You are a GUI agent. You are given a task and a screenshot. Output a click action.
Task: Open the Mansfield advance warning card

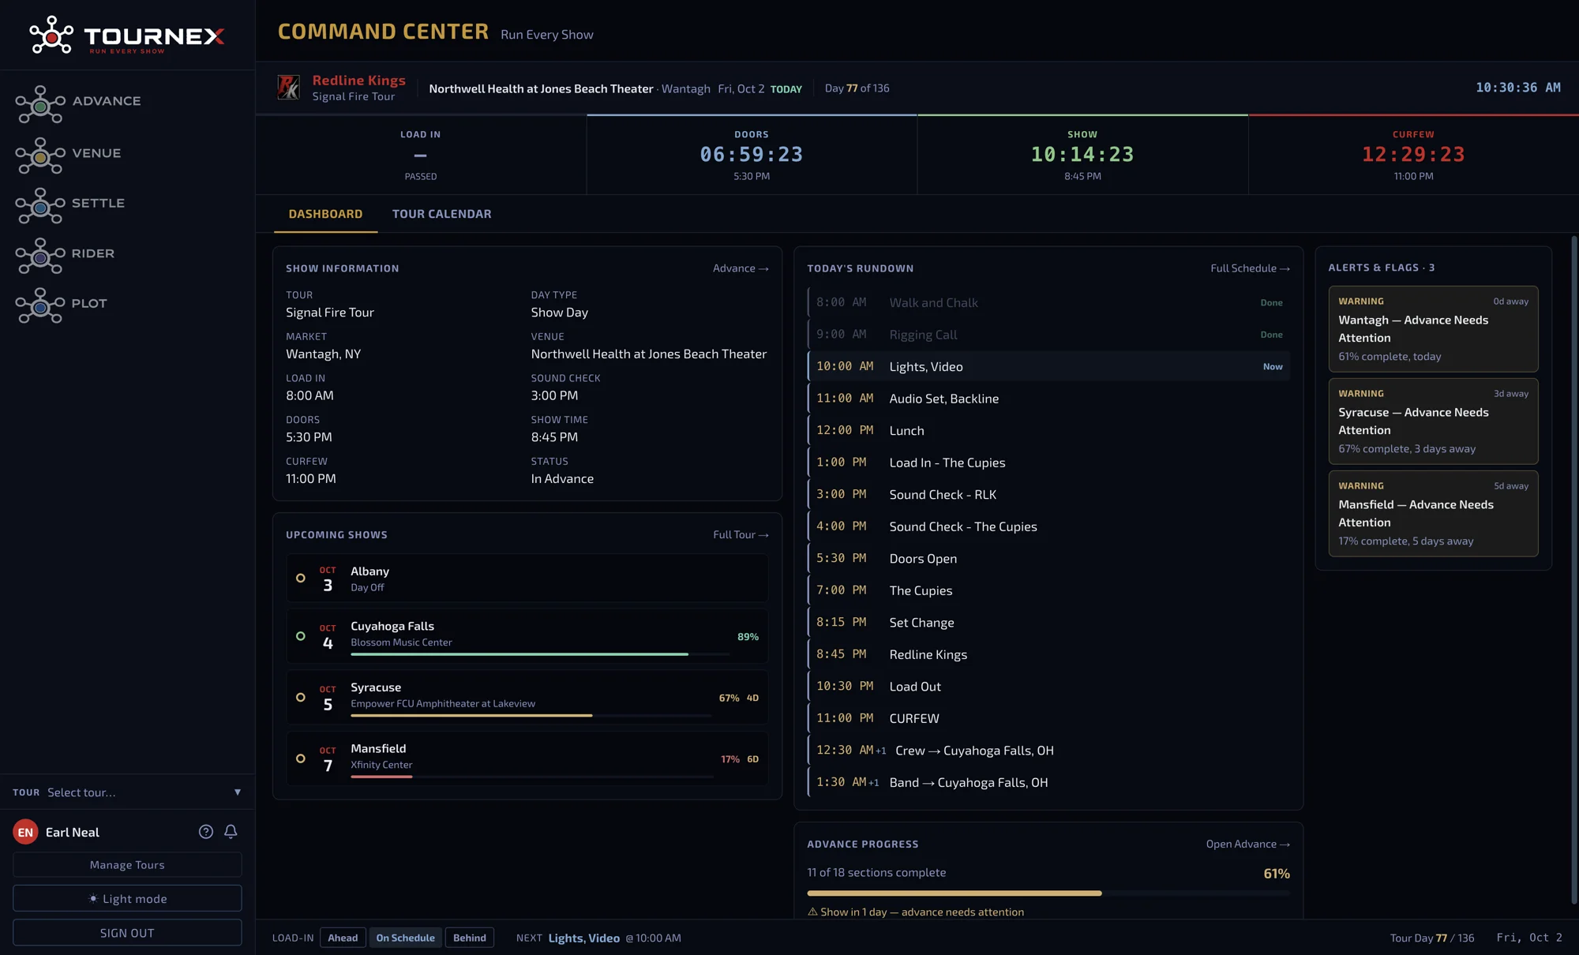pyautogui.click(x=1433, y=513)
